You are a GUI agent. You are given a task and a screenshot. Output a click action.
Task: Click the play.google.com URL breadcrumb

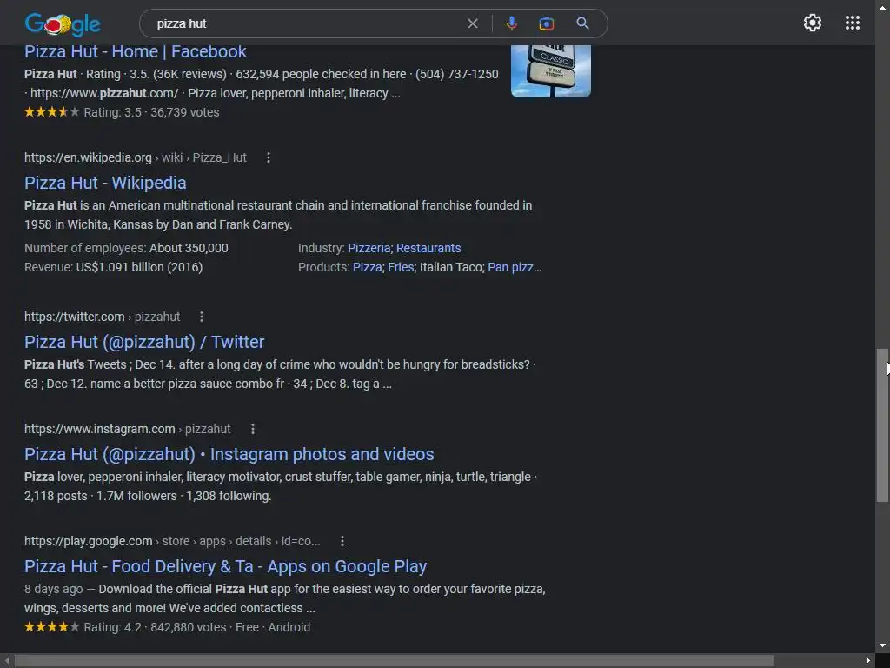(172, 541)
